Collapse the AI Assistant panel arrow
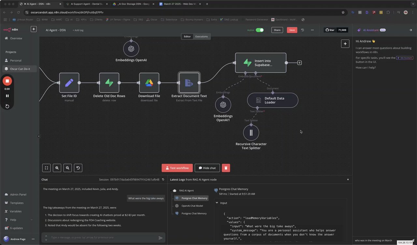 410,30
